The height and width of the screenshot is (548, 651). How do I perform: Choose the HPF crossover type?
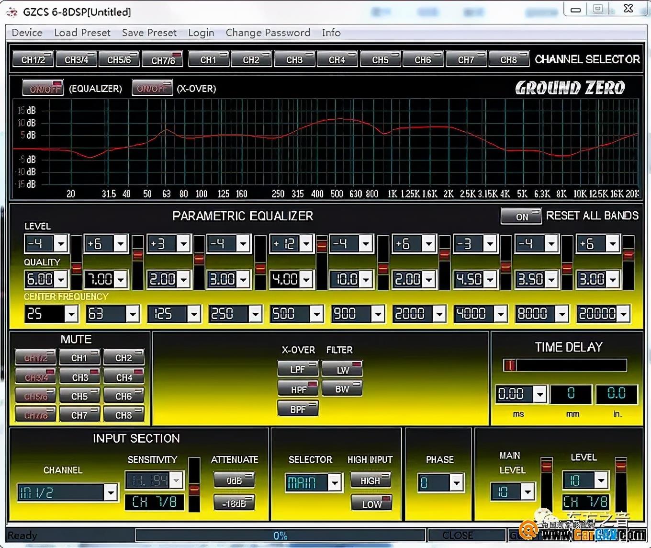(x=298, y=389)
